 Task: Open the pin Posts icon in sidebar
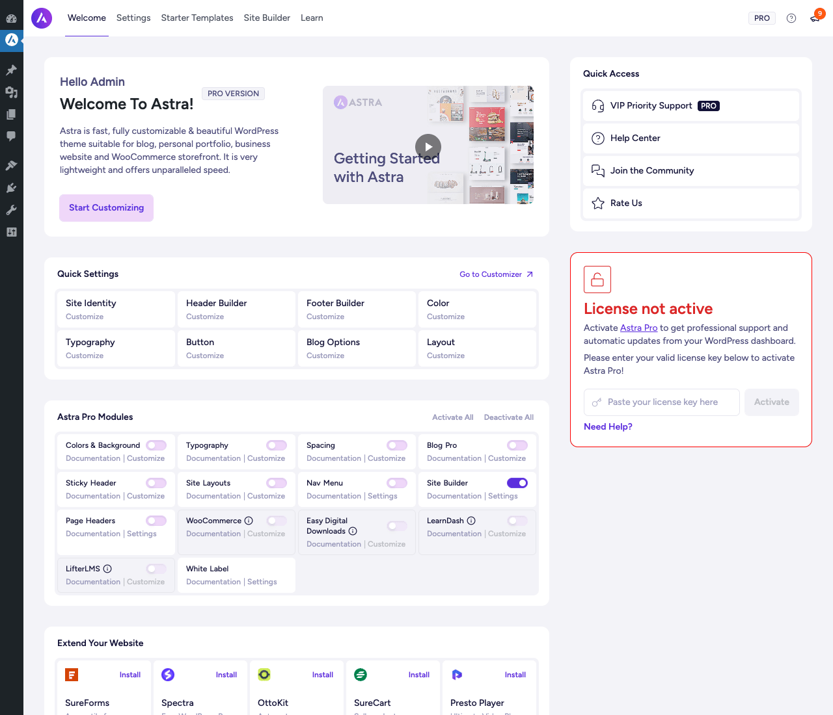(x=12, y=70)
